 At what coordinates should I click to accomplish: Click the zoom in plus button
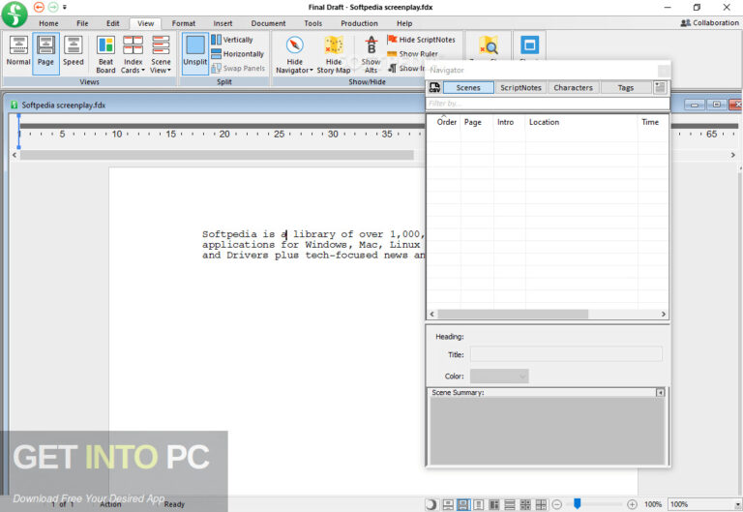coord(632,504)
